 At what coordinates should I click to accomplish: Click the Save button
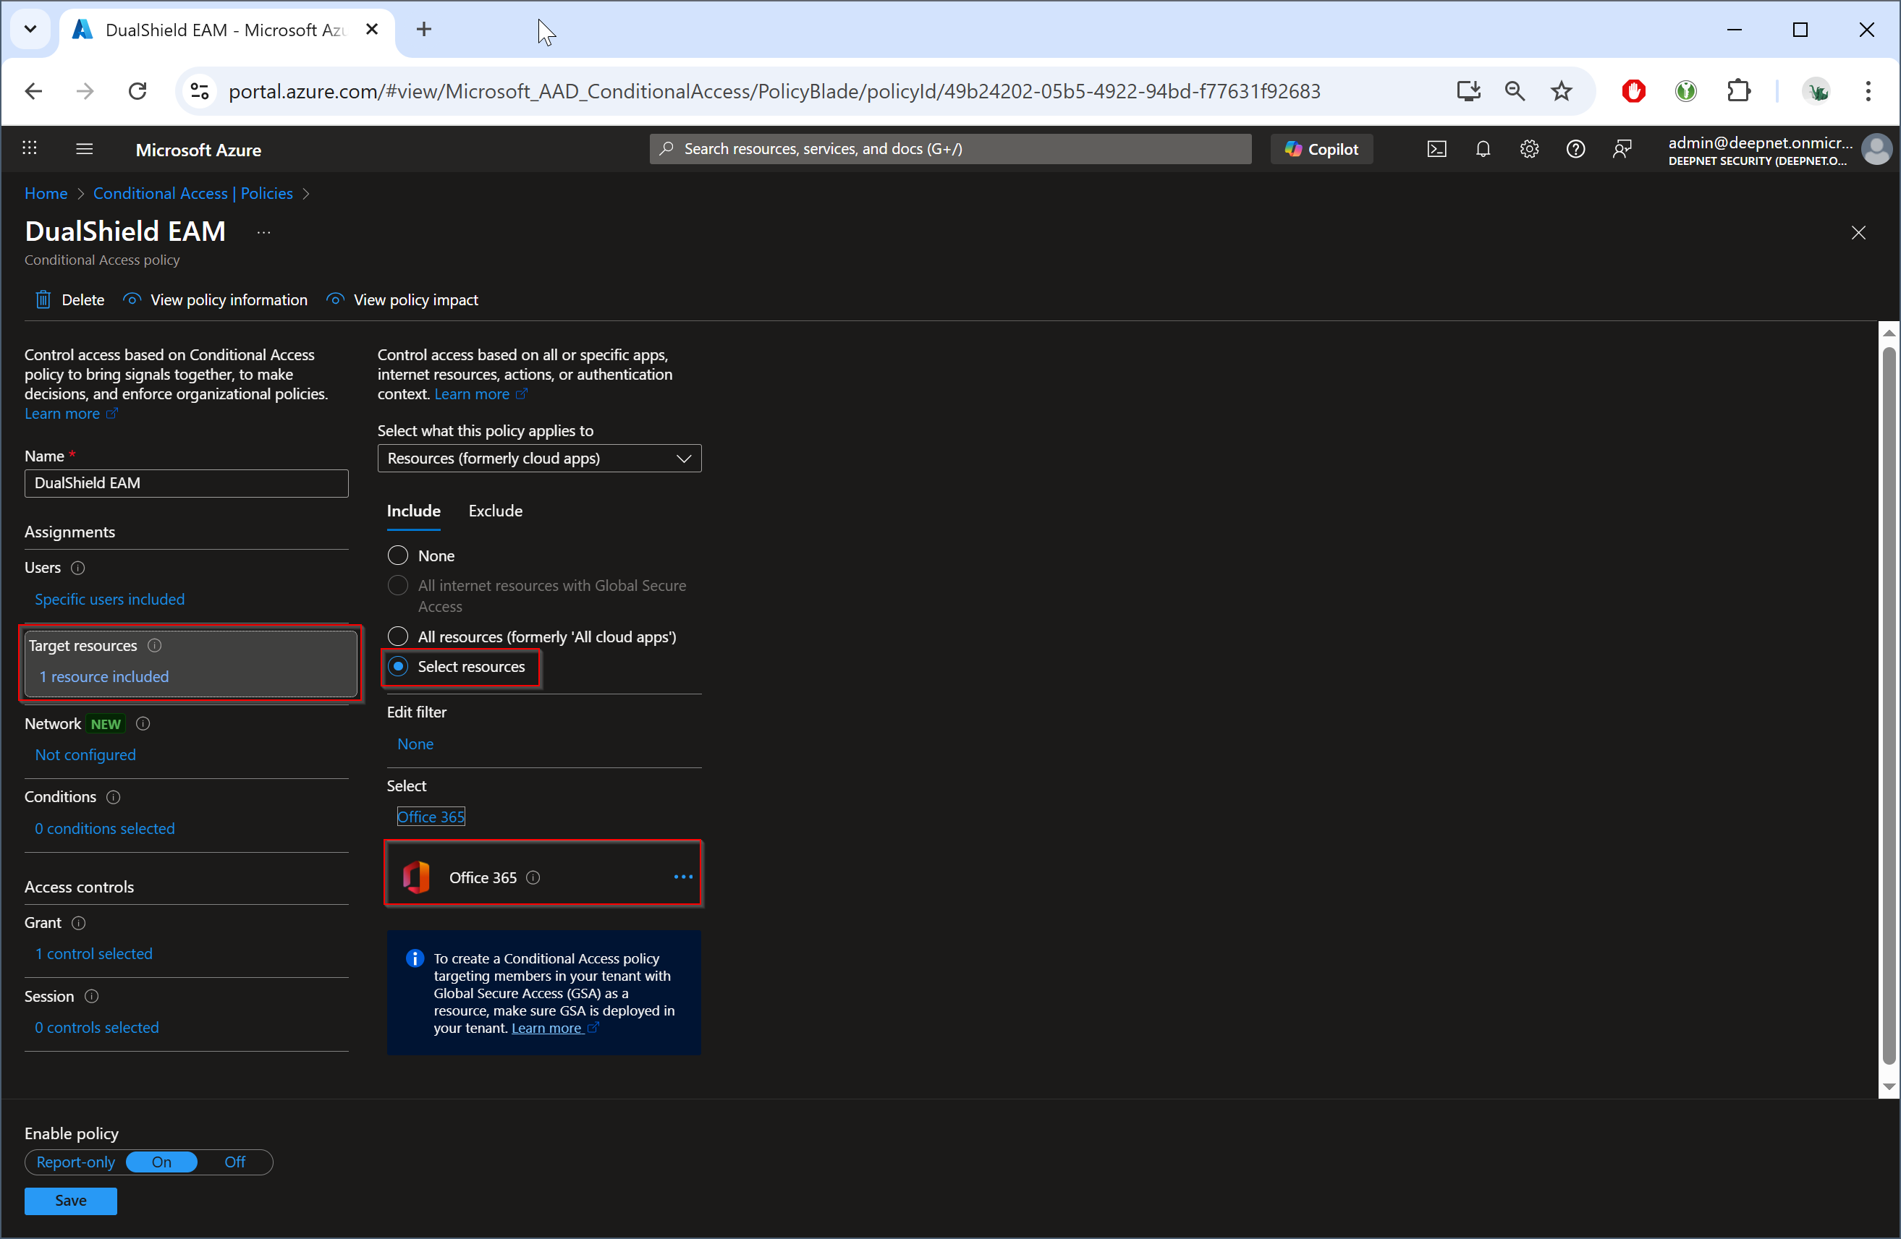pos(70,1200)
